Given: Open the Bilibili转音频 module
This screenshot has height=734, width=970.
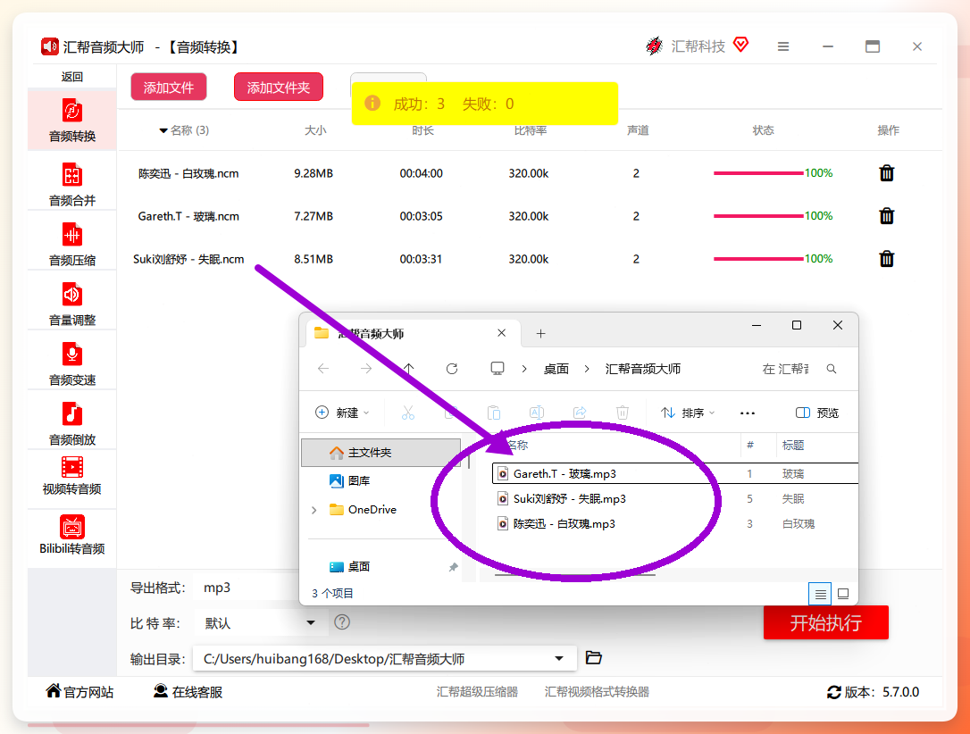Looking at the screenshot, I should click(x=71, y=535).
